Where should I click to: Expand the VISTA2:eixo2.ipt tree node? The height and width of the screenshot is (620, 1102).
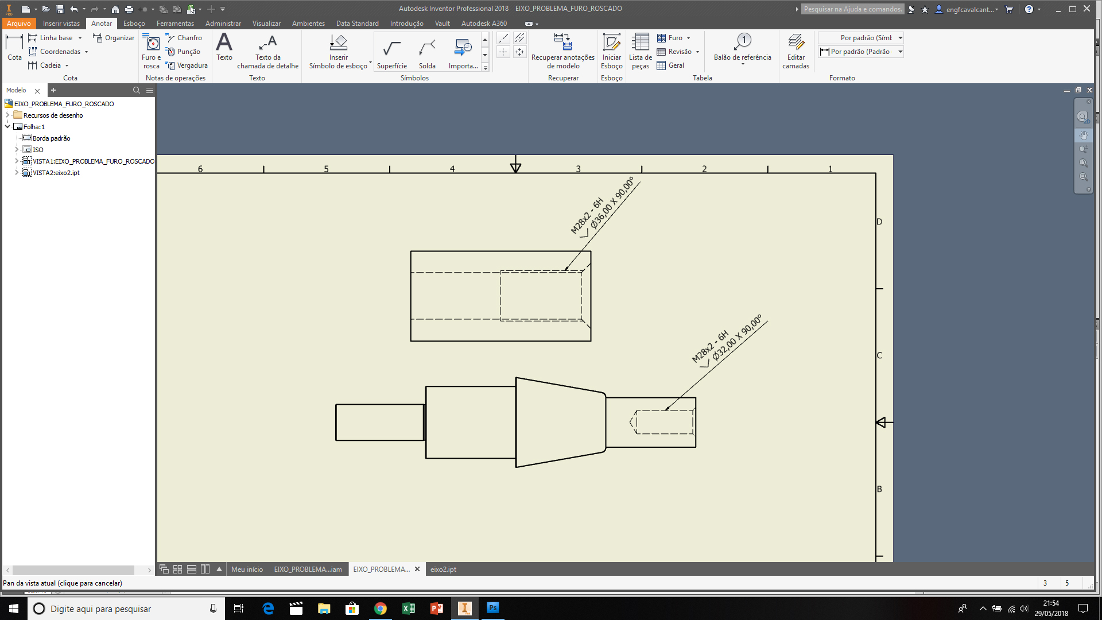point(17,172)
